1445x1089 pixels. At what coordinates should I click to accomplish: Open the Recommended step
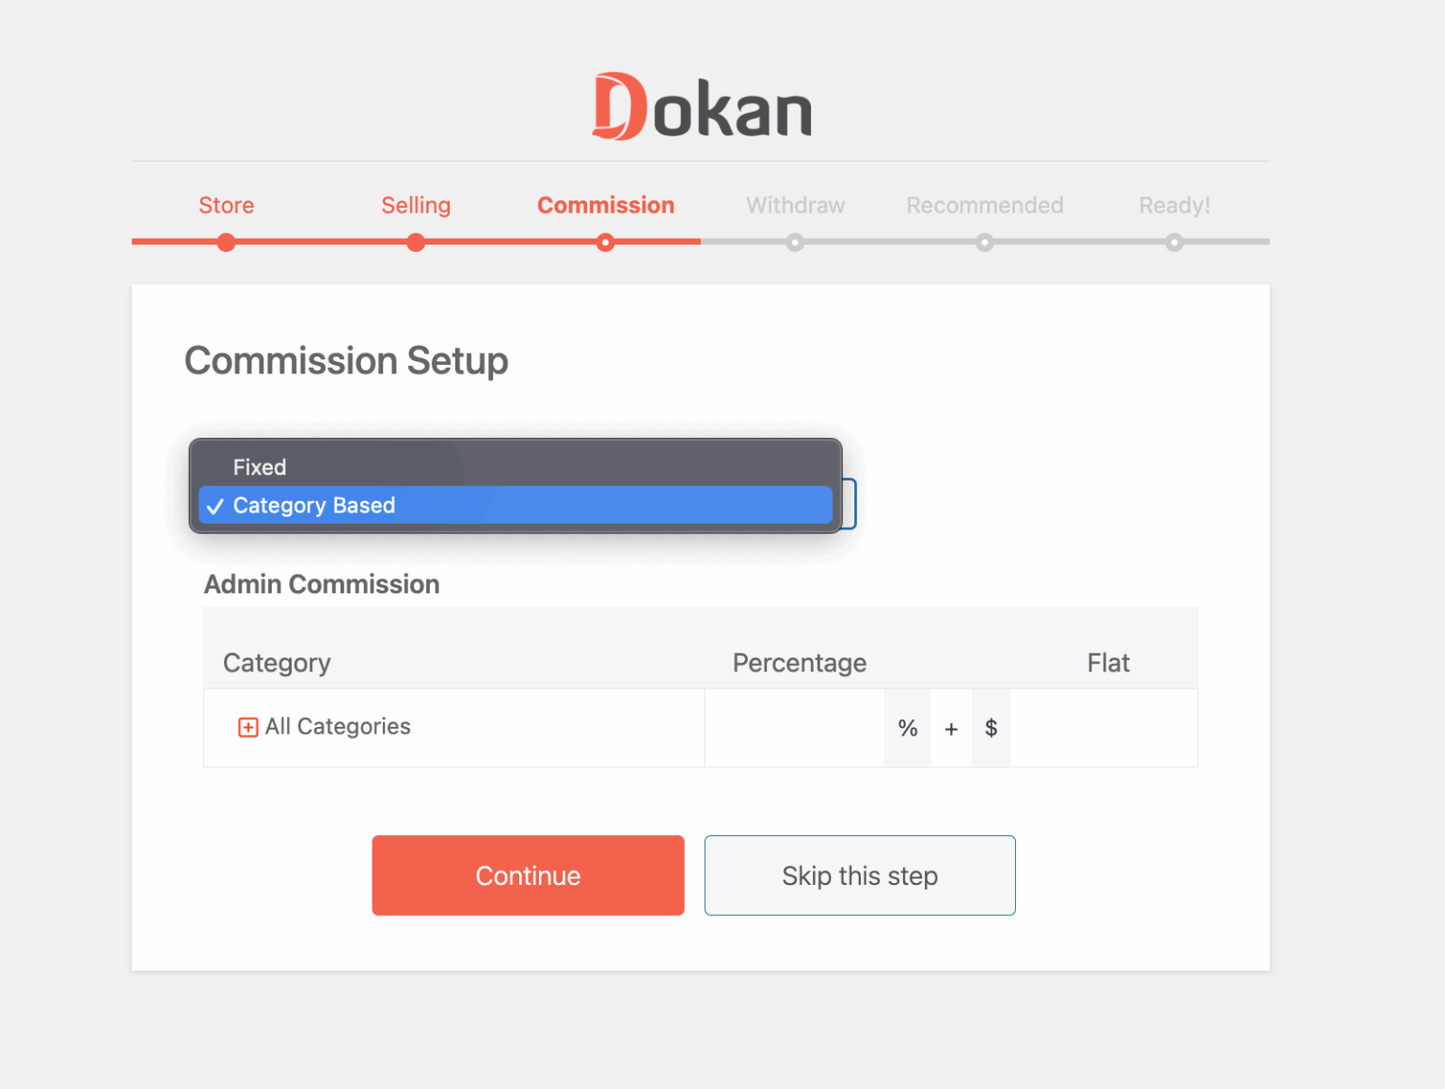coord(984,205)
